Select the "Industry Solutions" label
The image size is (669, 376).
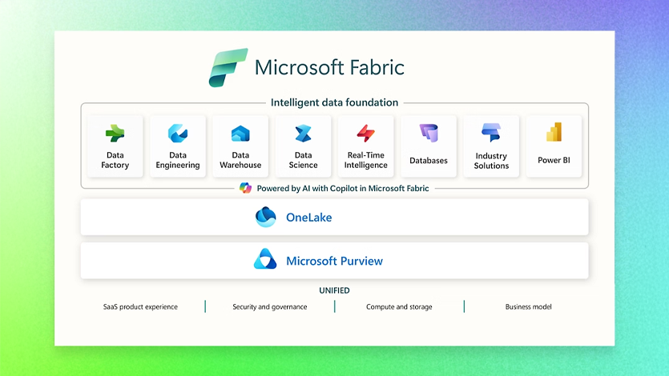[x=491, y=161]
